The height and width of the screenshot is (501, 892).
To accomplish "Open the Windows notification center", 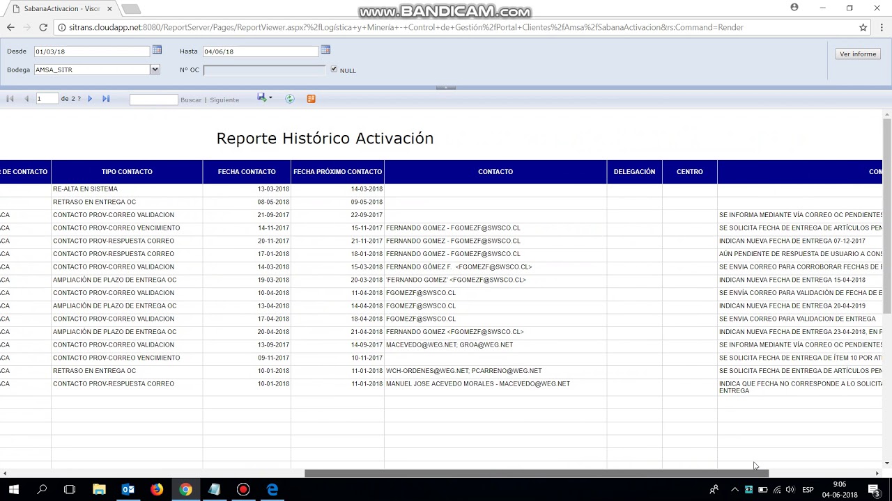I will (x=874, y=490).
